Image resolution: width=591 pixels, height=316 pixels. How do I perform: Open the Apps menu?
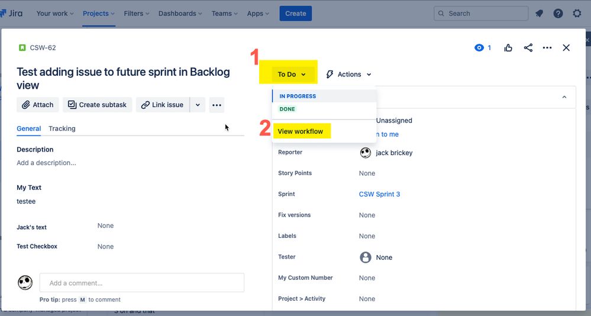click(258, 14)
